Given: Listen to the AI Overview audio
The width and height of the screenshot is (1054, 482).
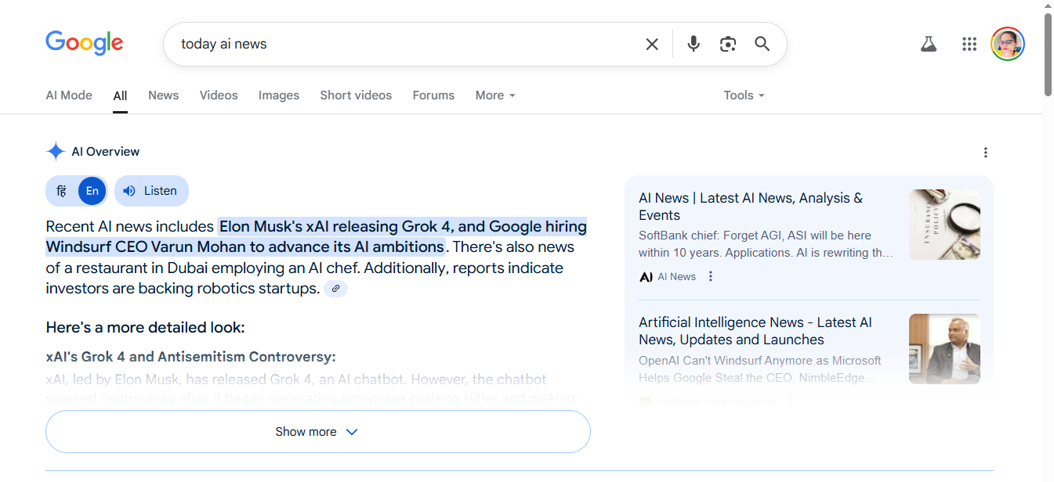Looking at the screenshot, I should click(151, 191).
